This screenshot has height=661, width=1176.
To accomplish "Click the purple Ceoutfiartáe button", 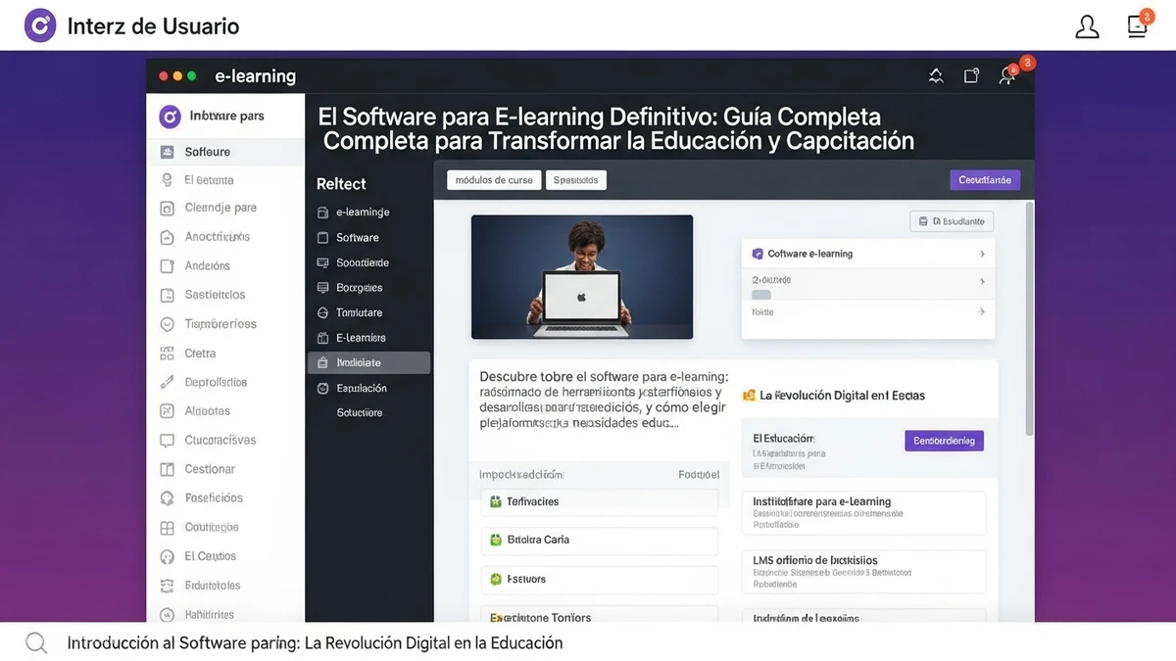I will pos(985,180).
